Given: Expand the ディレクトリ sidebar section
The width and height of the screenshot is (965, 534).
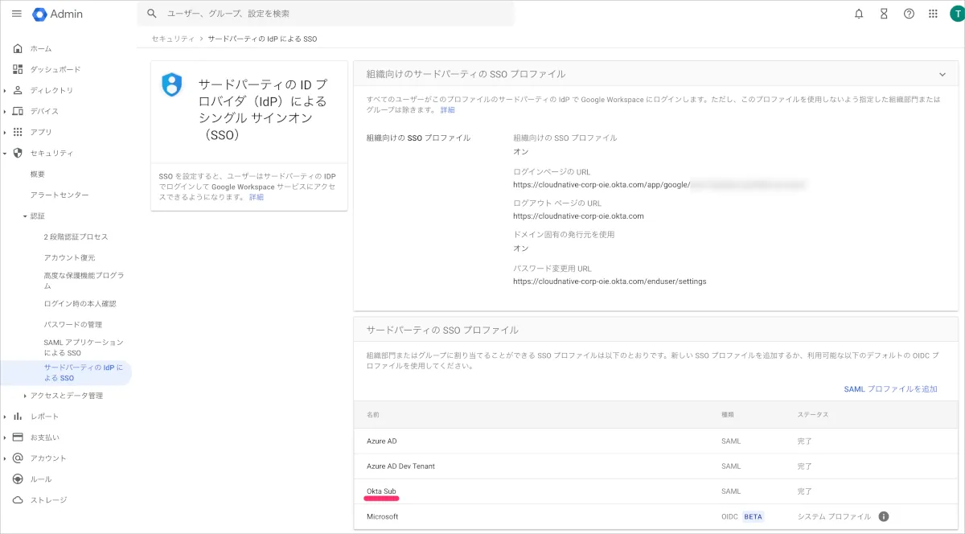Looking at the screenshot, I should [5, 90].
